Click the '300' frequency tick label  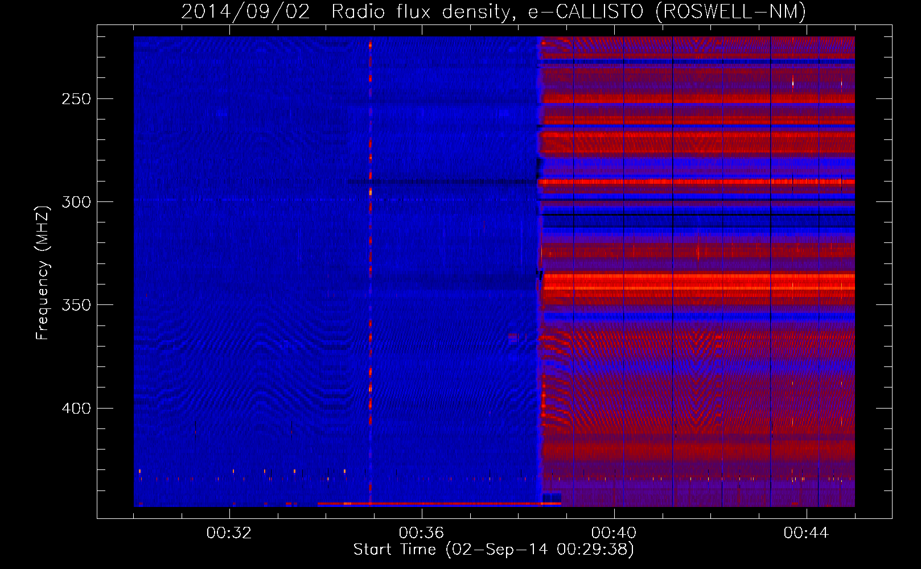point(76,202)
